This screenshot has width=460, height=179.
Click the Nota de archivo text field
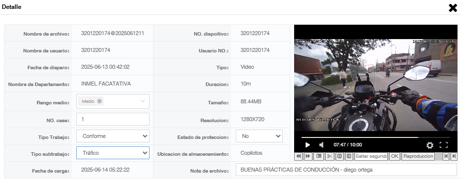[x=346, y=170]
